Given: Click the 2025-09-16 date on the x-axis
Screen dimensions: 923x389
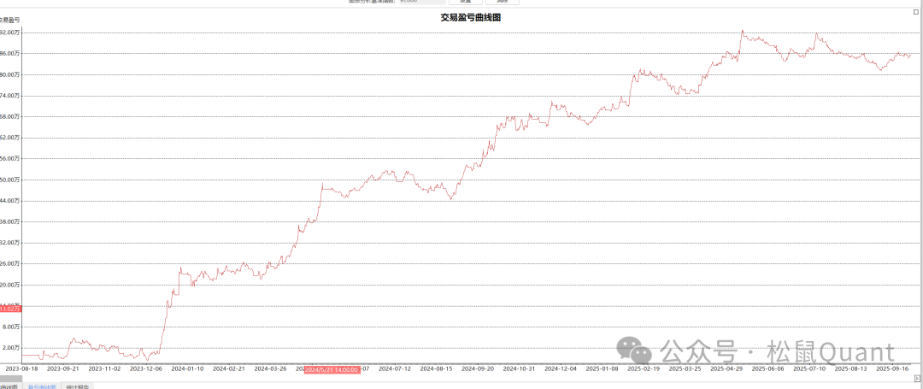Looking at the screenshot, I should [893, 368].
